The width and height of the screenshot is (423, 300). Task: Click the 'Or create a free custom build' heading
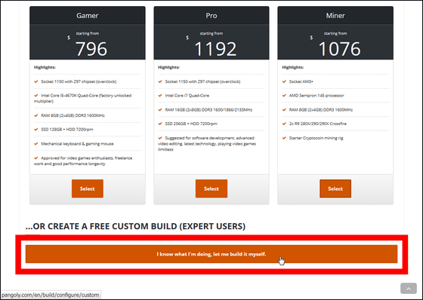[x=135, y=226]
